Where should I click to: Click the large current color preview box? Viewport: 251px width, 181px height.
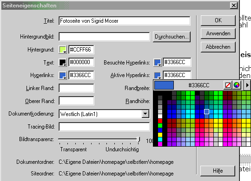(164, 85)
